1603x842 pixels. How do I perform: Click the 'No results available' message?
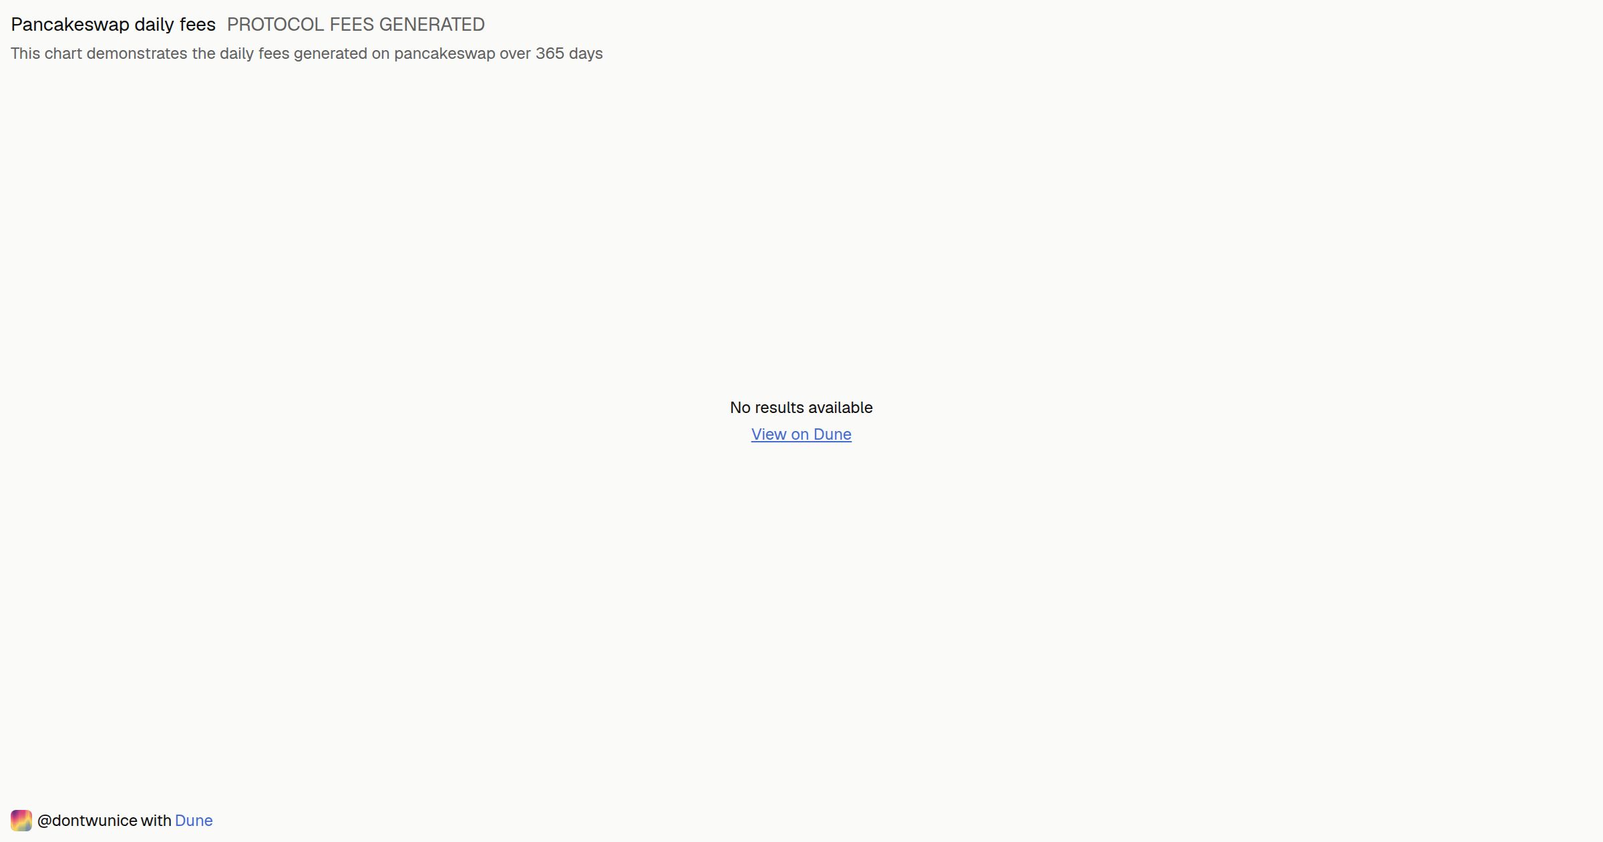801,408
